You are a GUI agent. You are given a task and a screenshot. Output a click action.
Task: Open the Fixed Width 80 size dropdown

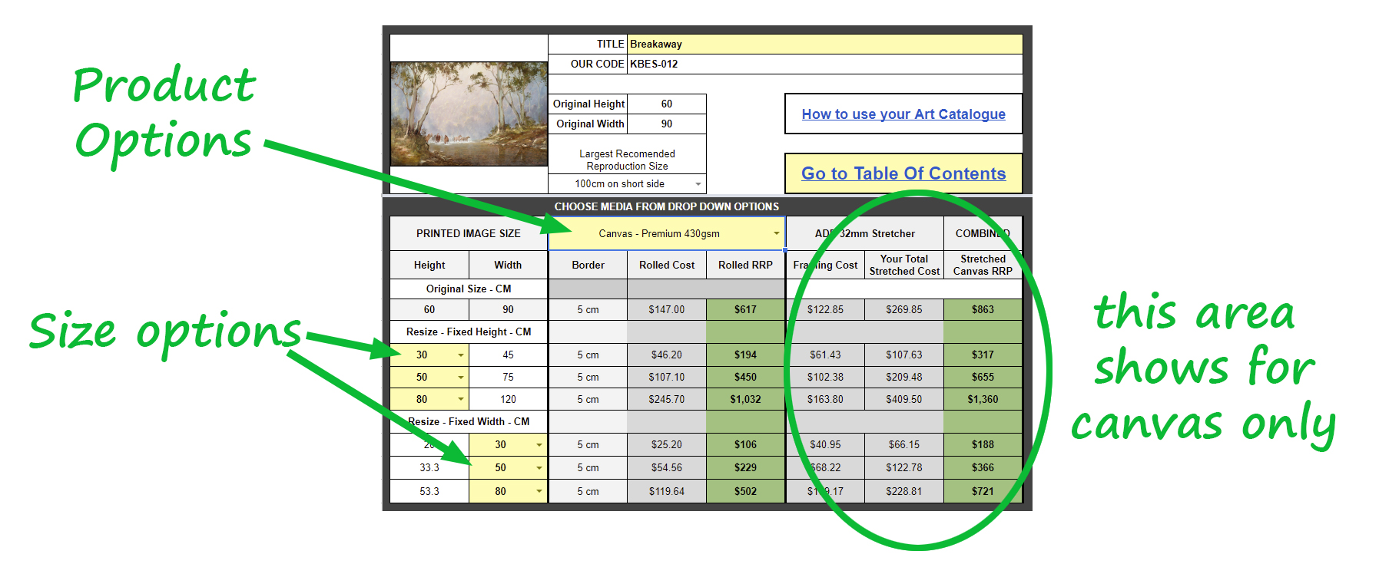coord(539,492)
